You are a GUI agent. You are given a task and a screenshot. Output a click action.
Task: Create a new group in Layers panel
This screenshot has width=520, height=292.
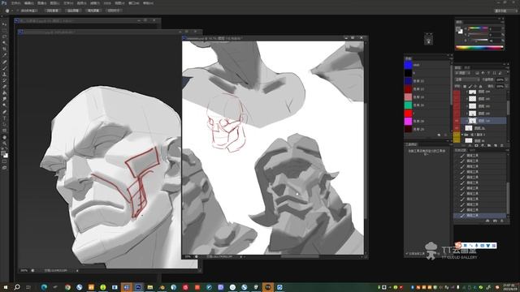[489, 146]
